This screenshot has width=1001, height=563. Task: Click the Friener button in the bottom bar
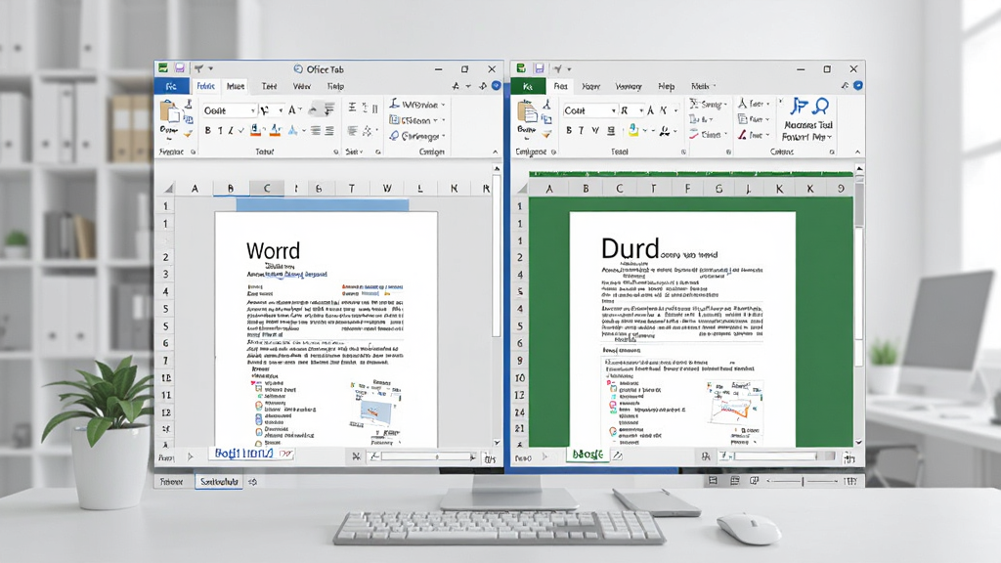pos(171,482)
